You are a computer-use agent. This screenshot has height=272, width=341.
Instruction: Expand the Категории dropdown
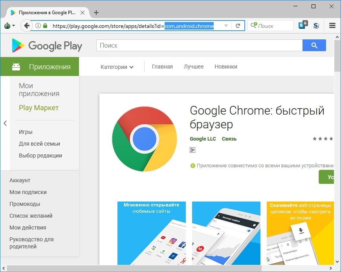coord(117,67)
